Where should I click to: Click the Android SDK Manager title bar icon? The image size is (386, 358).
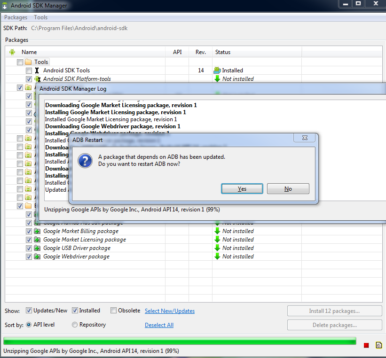pyautogui.click(x=5, y=5)
